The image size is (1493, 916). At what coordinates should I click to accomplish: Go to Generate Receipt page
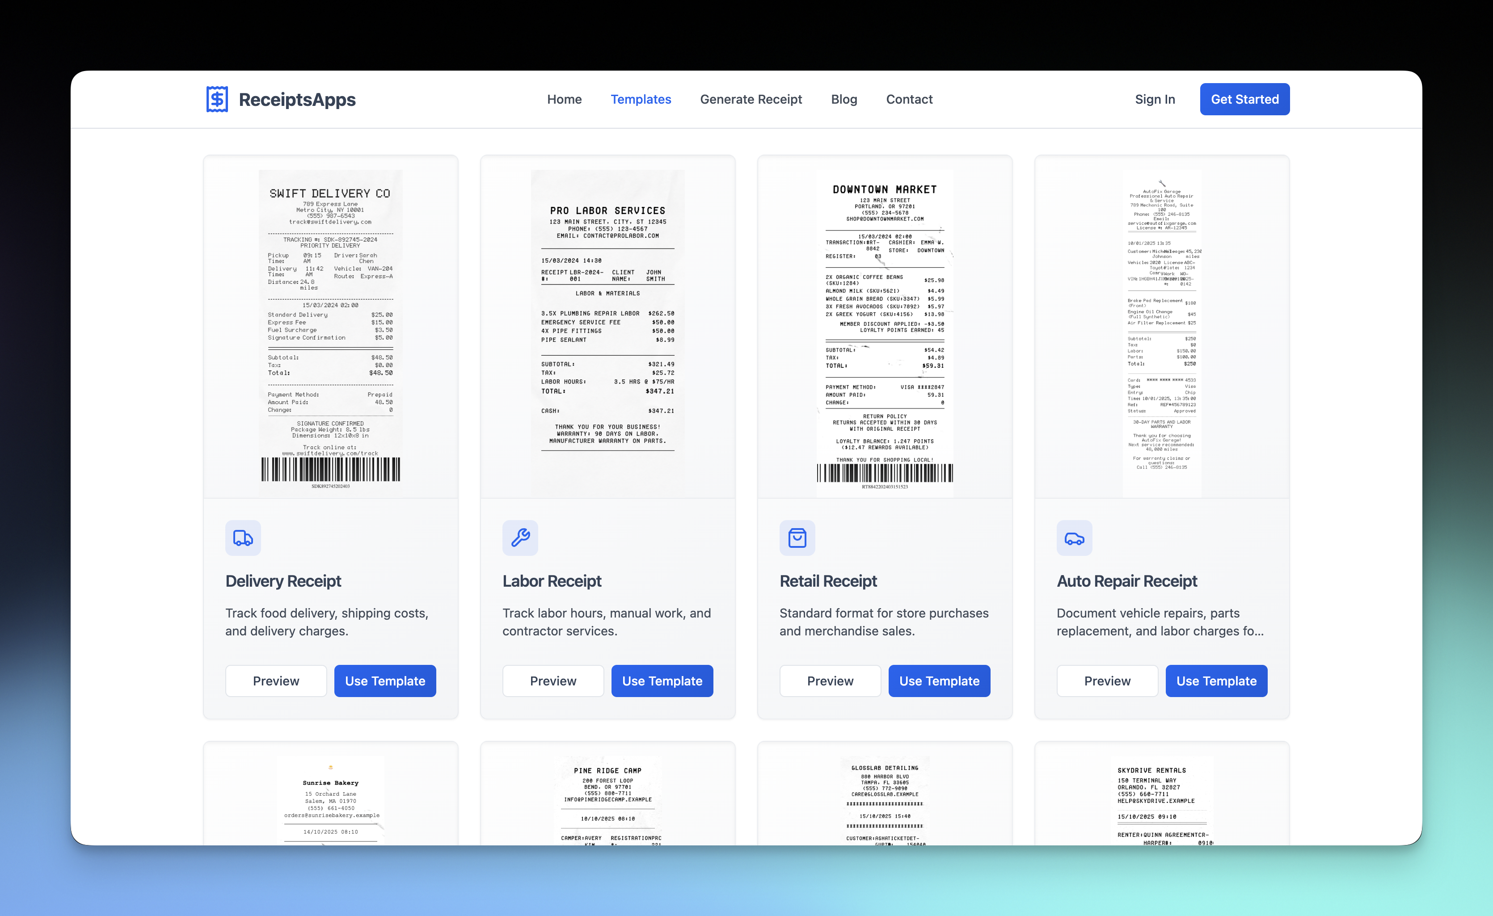[x=751, y=99]
